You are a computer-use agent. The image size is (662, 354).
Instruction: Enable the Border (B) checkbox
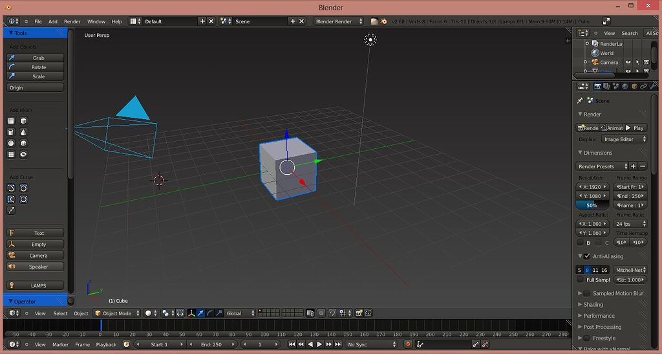(581, 243)
